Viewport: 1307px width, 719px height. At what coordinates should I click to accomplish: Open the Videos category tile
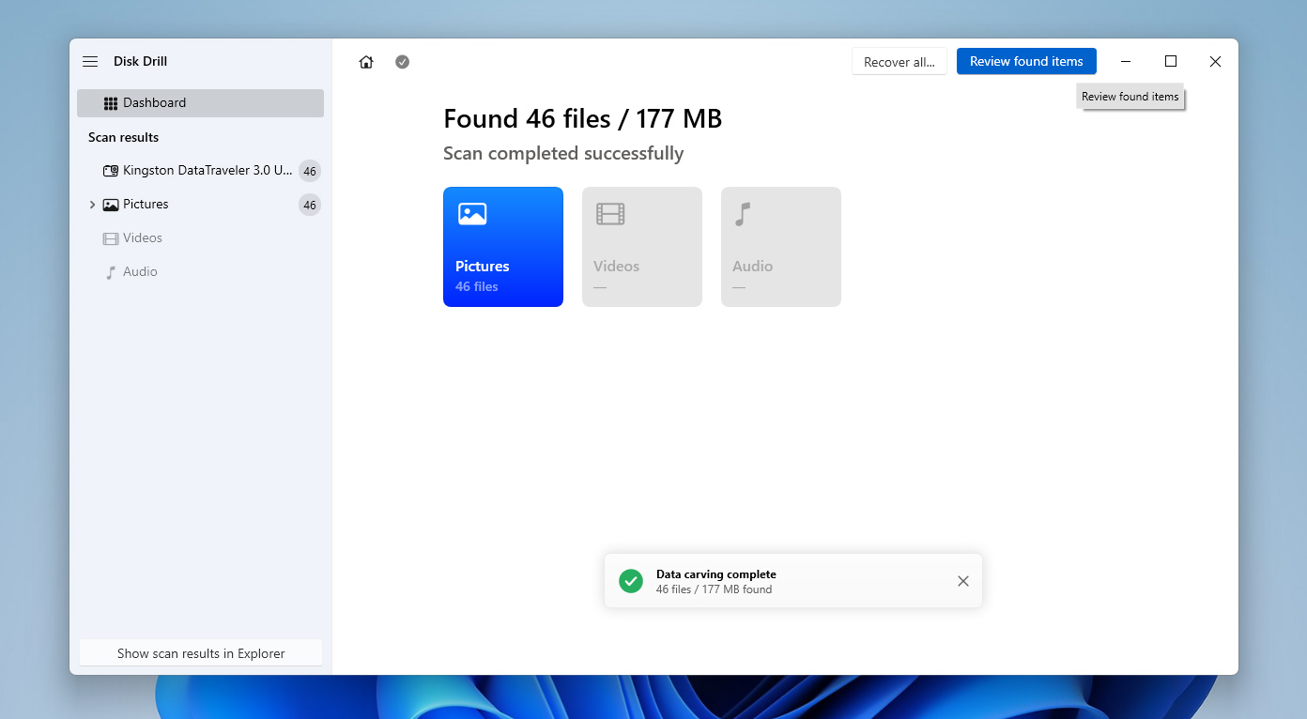tap(642, 247)
